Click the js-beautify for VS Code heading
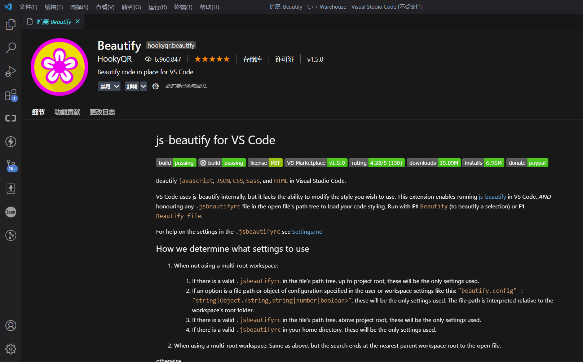The image size is (583, 362). (x=216, y=140)
